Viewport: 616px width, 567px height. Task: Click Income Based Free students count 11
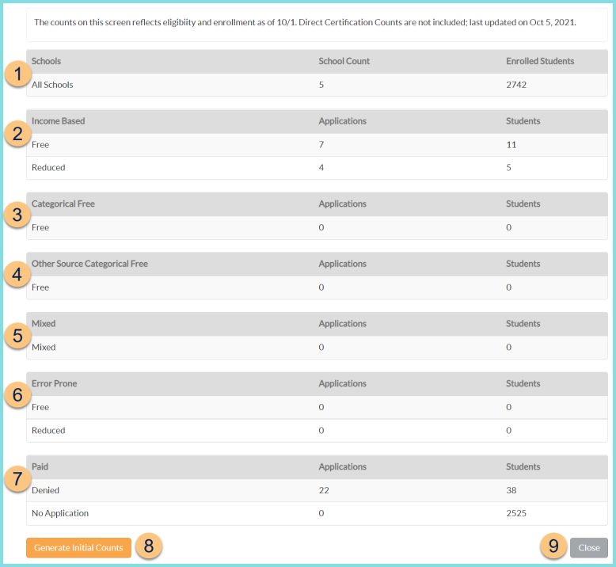(x=511, y=145)
